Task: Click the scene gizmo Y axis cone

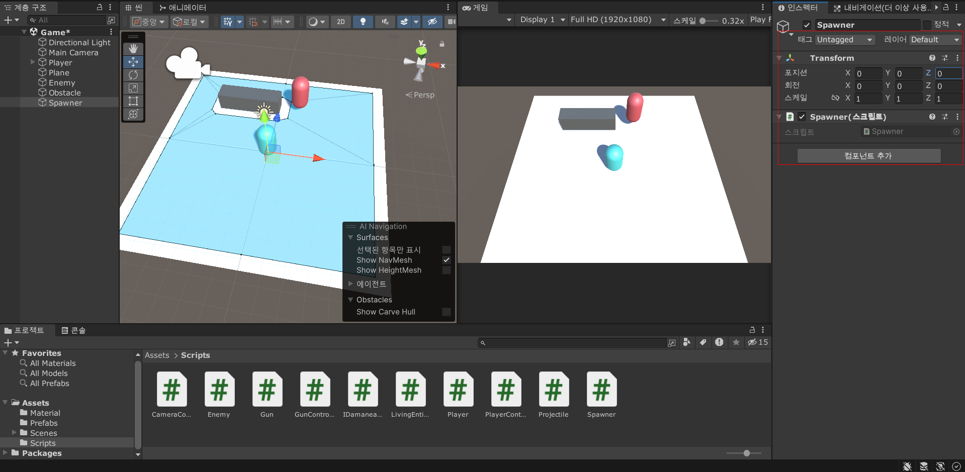Action: pos(421,50)
